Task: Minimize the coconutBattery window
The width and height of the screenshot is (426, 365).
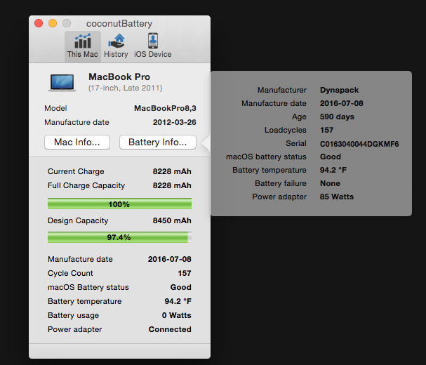Action: click(53, 23)
